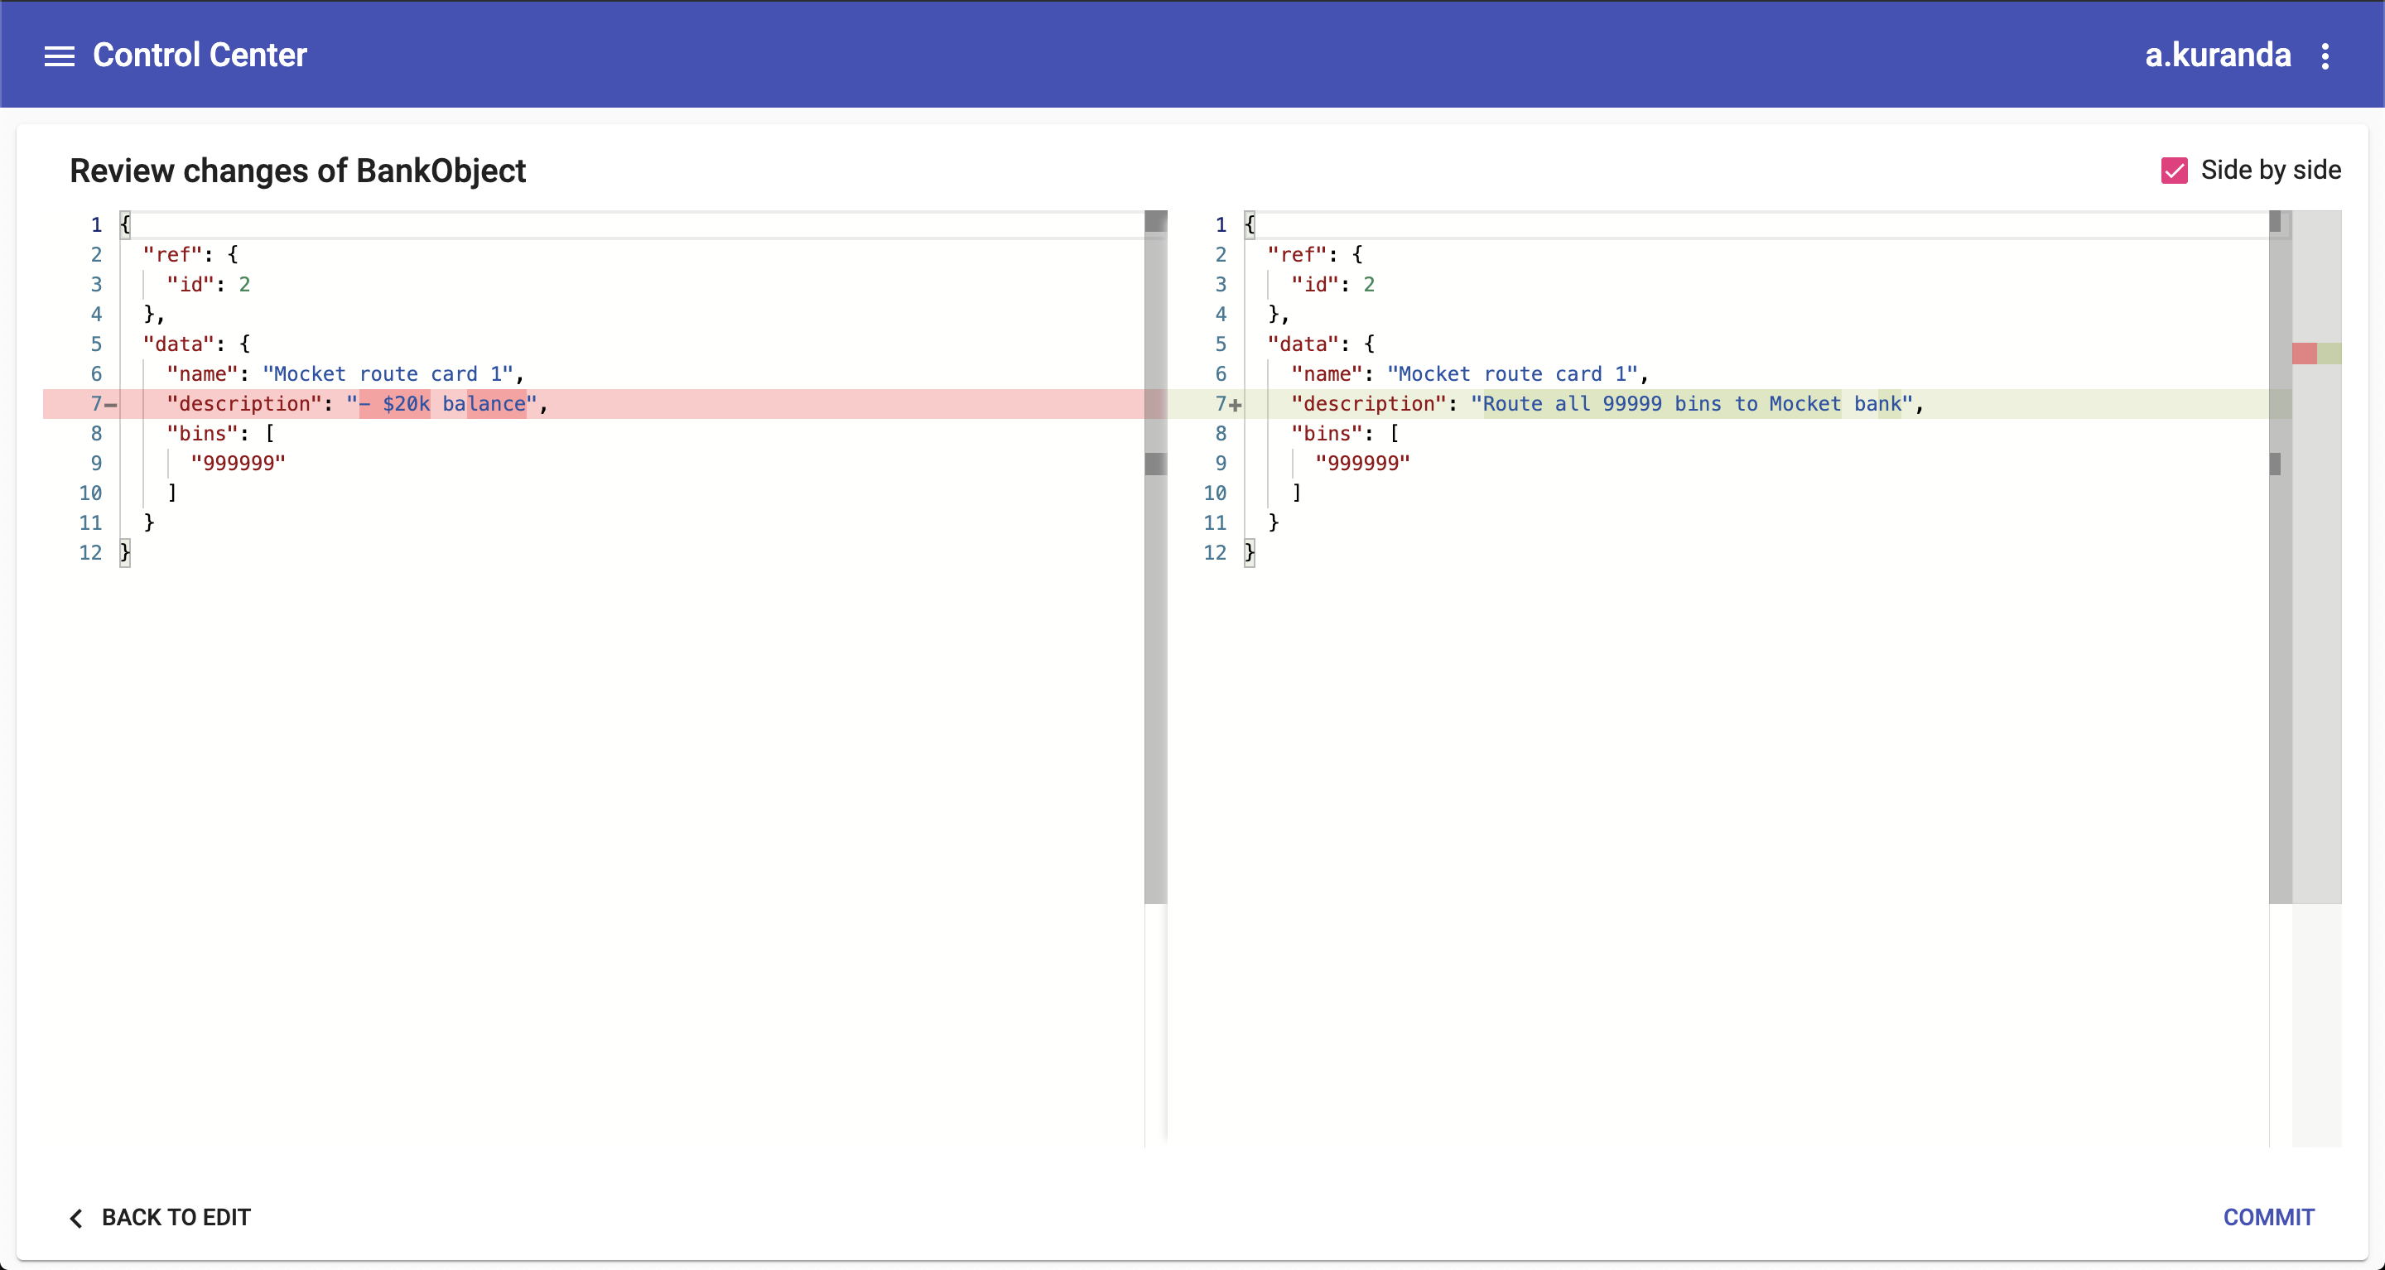Click the right editor vertical scrollbar
The image size is (2385, 1270).
2280,557
